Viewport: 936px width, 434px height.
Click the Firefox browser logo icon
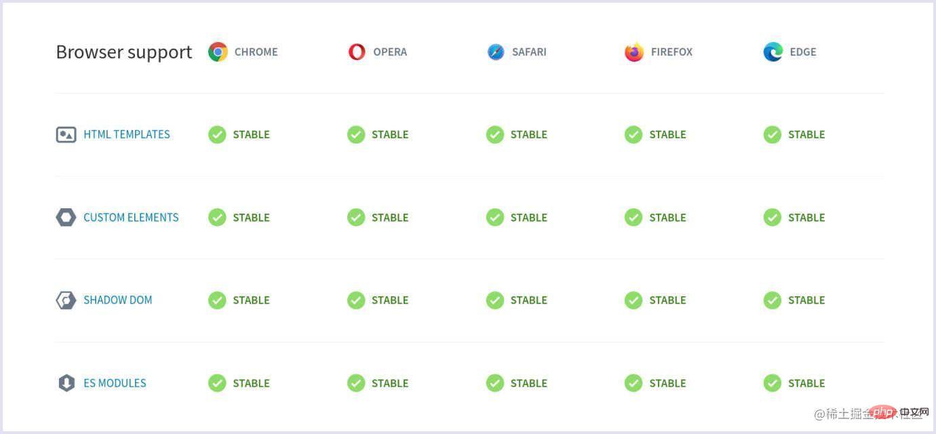pos(634,52)
